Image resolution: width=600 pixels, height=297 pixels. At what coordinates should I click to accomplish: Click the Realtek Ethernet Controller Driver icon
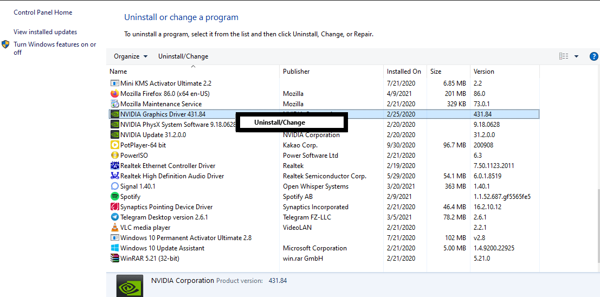pos(115,166)
